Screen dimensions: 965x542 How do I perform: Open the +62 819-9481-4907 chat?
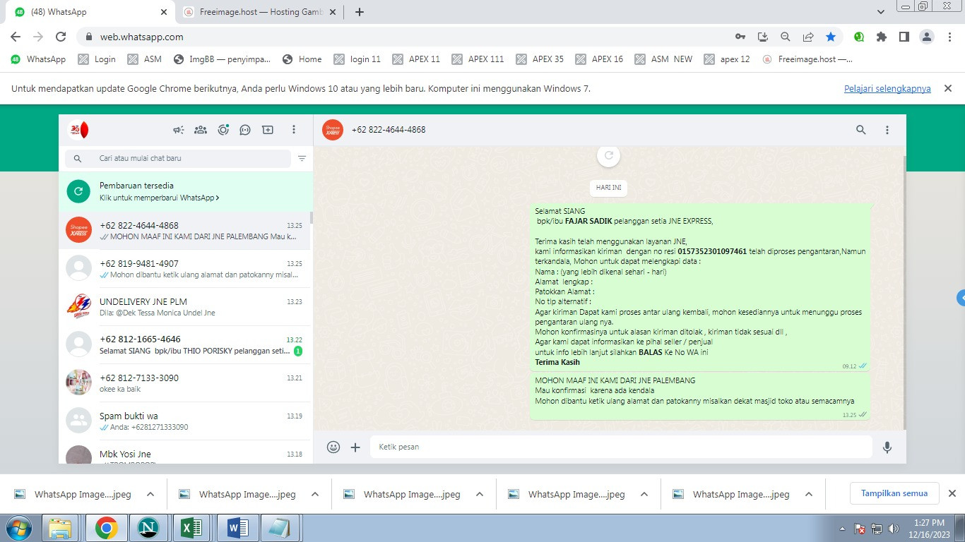(x=185, y=269)
